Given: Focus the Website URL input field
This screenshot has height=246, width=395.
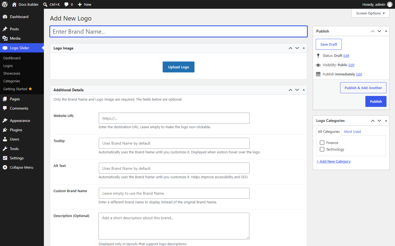Looking at the screenshot, I should (x=174, y=118).
